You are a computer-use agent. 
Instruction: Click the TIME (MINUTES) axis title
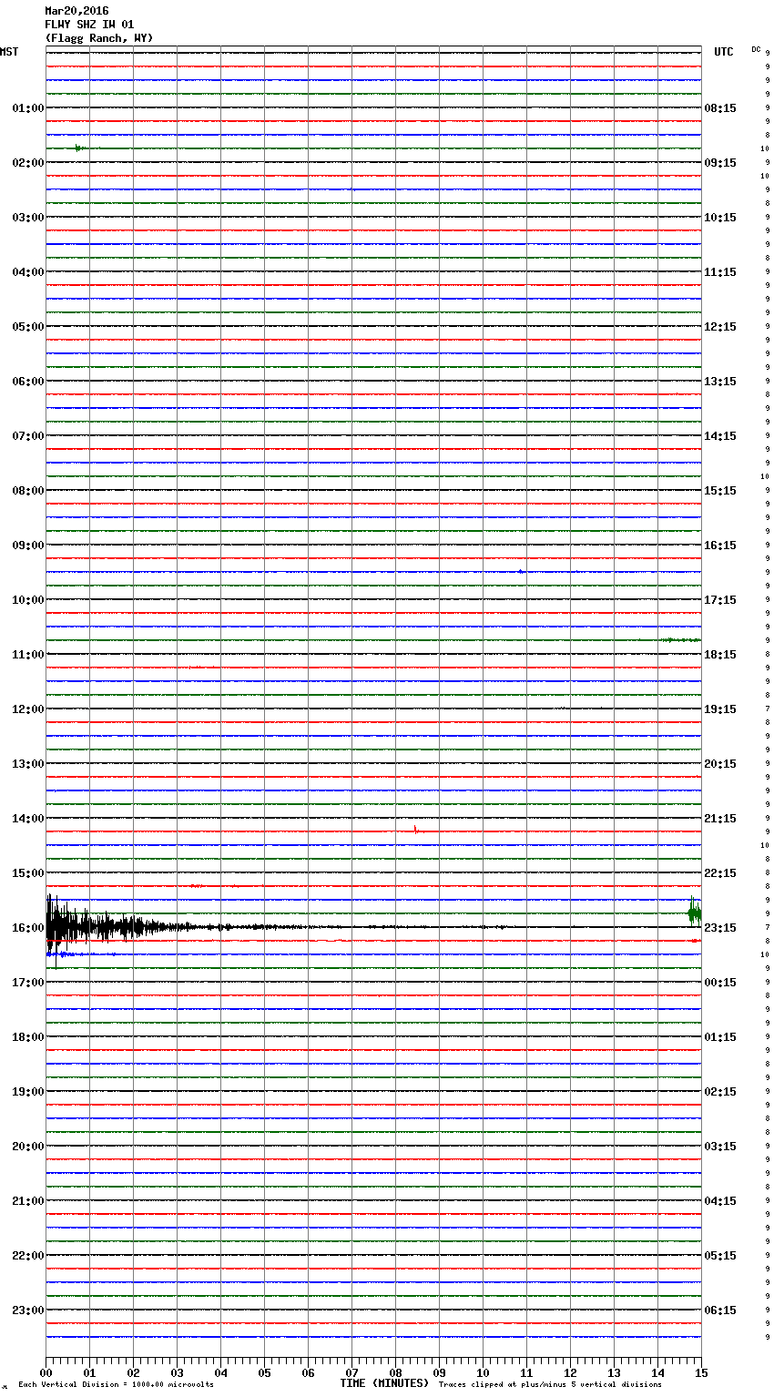click(384, 1383)
